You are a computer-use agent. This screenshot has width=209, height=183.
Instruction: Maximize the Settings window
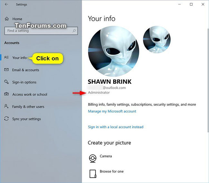191,4
